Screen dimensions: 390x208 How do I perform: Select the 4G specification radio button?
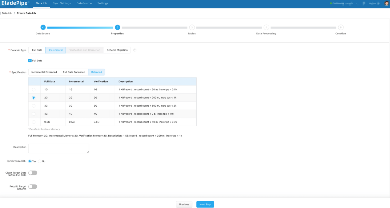pos(34,114)
